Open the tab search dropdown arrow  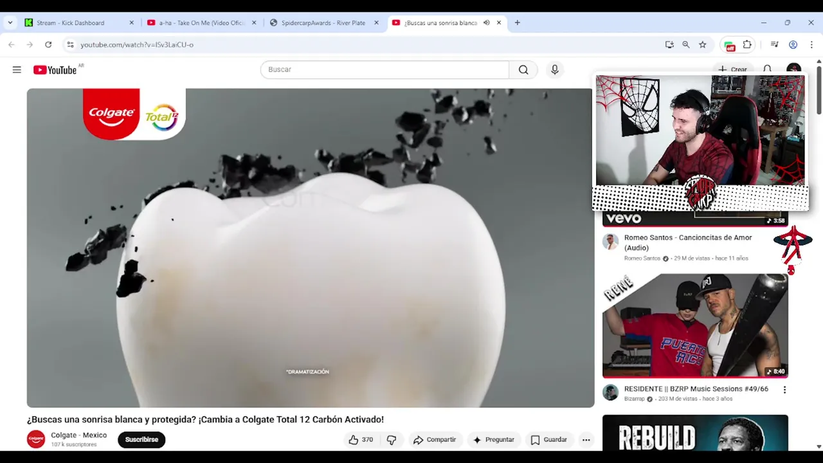tap(10, 23)
